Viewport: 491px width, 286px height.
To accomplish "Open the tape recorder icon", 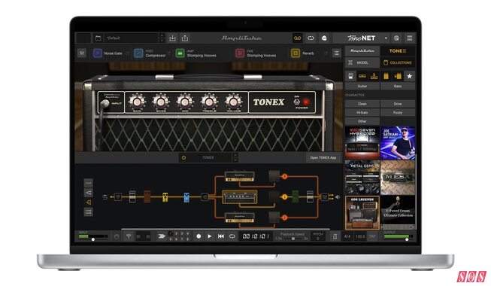I will click(297, 38).
